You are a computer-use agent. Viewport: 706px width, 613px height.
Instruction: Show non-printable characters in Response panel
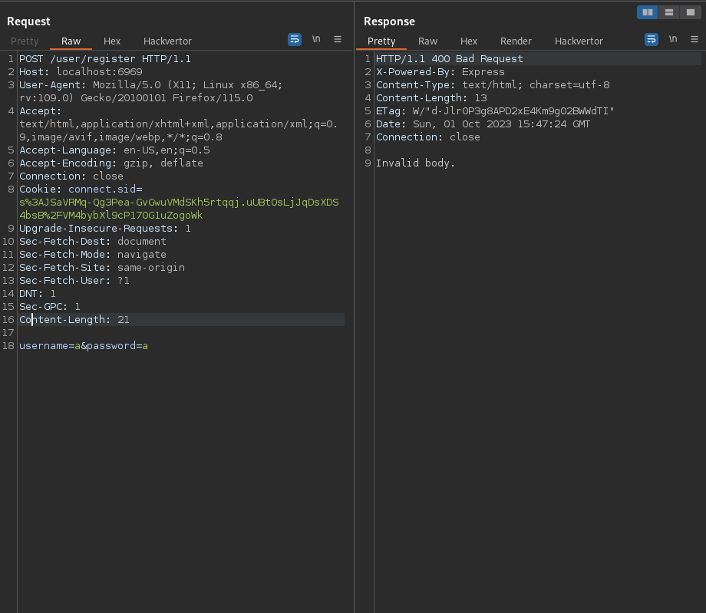673,39
